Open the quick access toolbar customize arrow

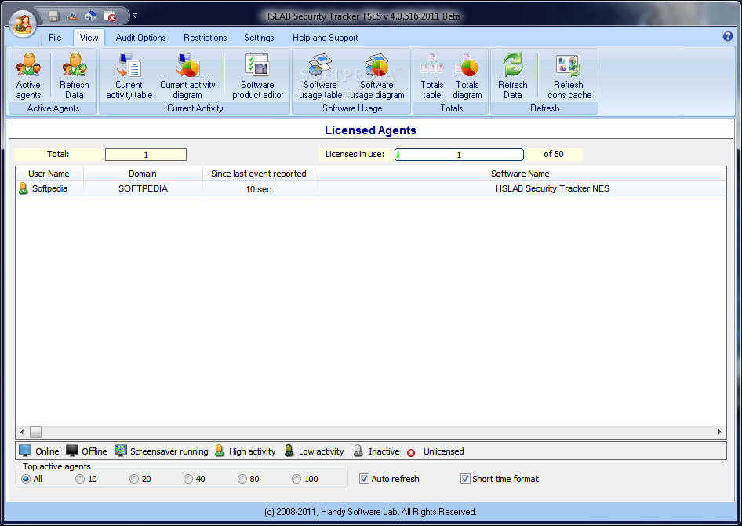pyautogui.click(x=135, y=16)
